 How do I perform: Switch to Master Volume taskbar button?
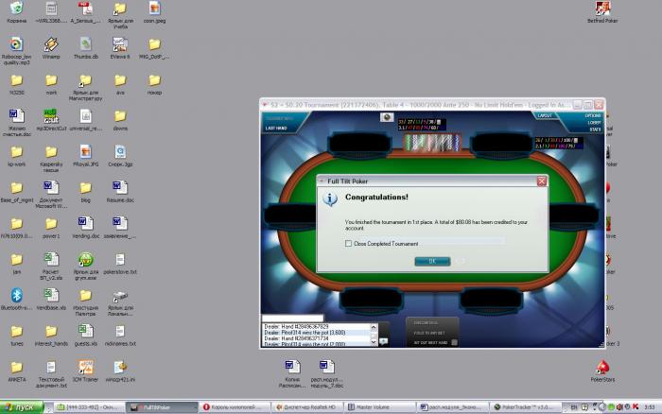[381, 407]
